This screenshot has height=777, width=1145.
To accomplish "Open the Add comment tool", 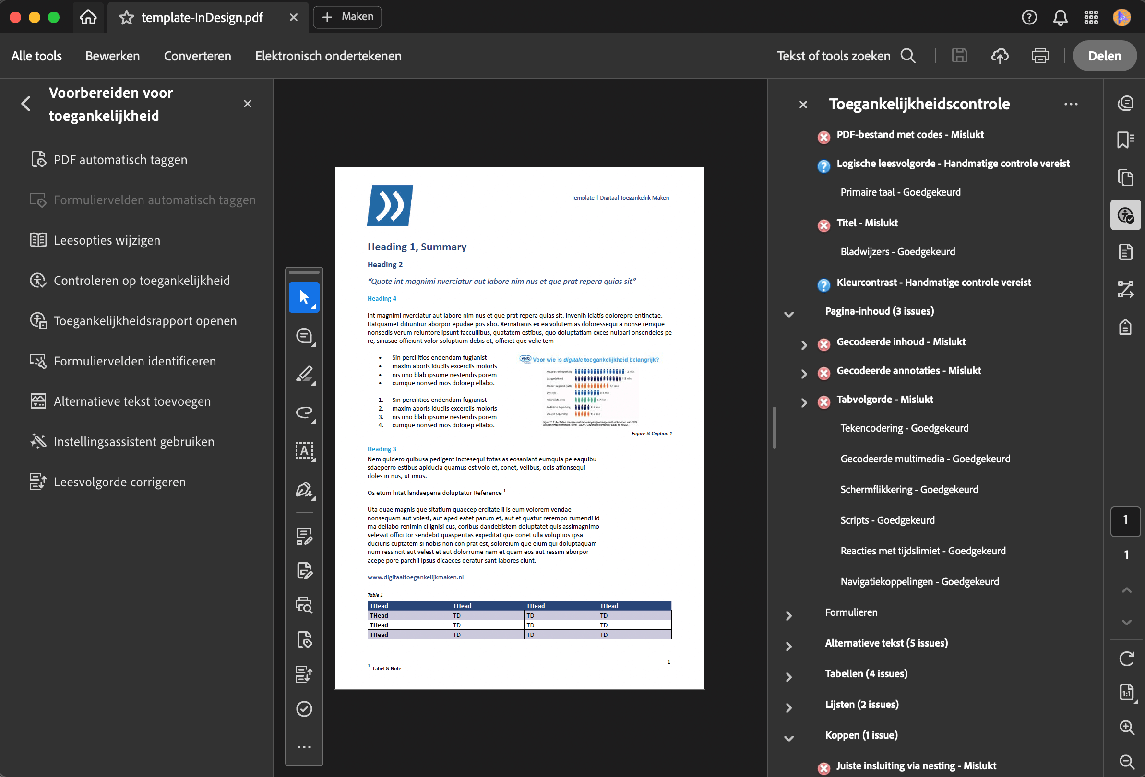I will [304, 336].
